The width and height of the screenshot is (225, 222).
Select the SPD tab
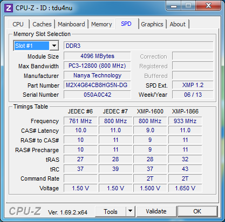tap(126, 24)
